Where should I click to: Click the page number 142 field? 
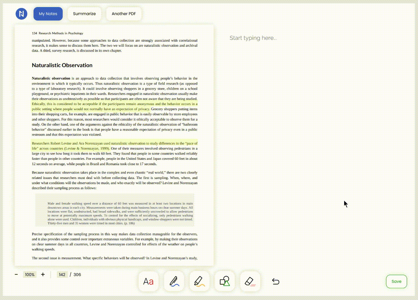click(62, 274)
